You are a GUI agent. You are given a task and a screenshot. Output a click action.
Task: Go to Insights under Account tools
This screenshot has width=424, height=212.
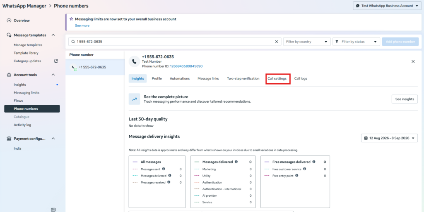20,85
